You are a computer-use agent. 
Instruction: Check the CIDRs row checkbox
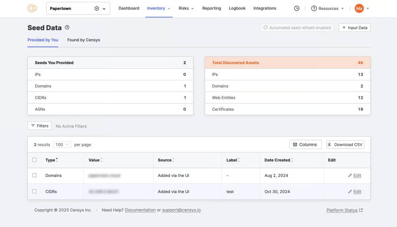34,191
